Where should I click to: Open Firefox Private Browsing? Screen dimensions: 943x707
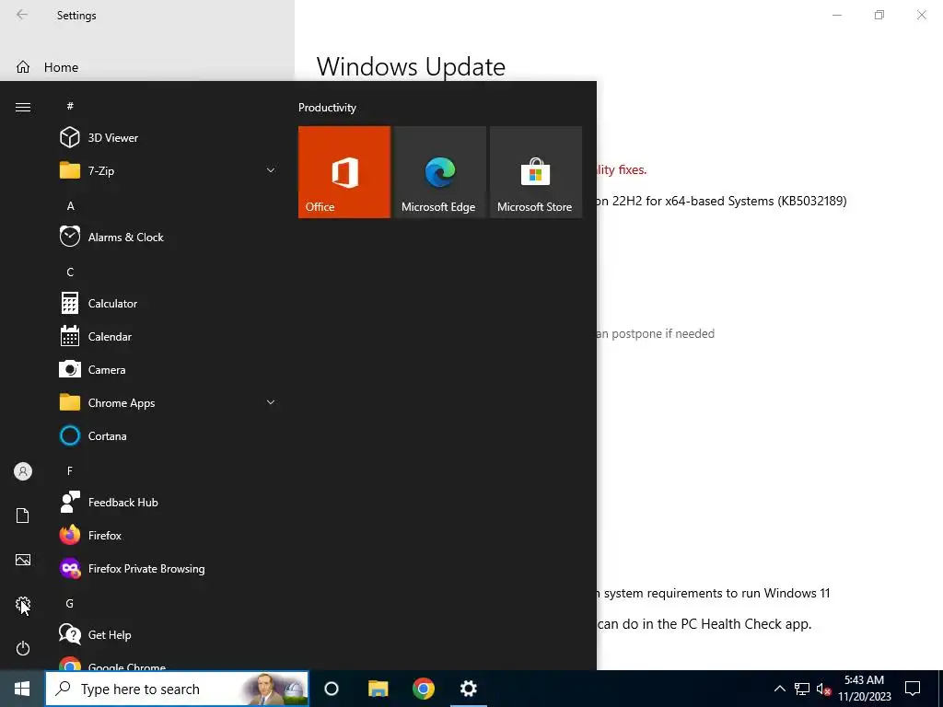pos(169,568)
